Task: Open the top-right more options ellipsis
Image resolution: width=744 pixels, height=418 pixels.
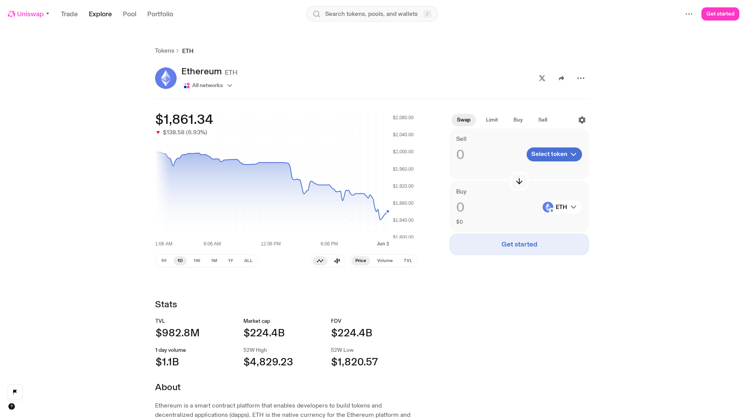Action: (x=689, y=14)
